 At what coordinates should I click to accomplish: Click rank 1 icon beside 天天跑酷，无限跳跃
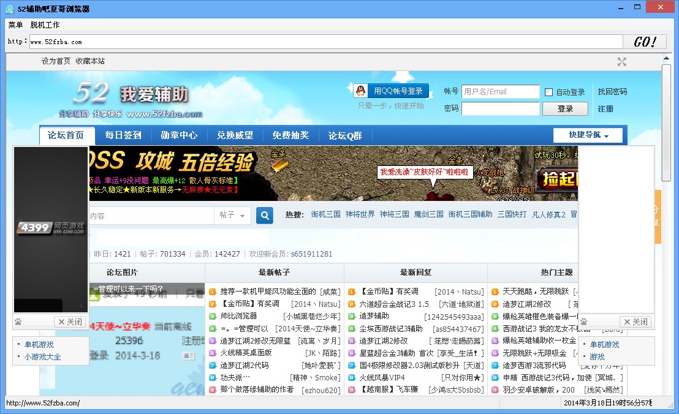coord(495,292)
